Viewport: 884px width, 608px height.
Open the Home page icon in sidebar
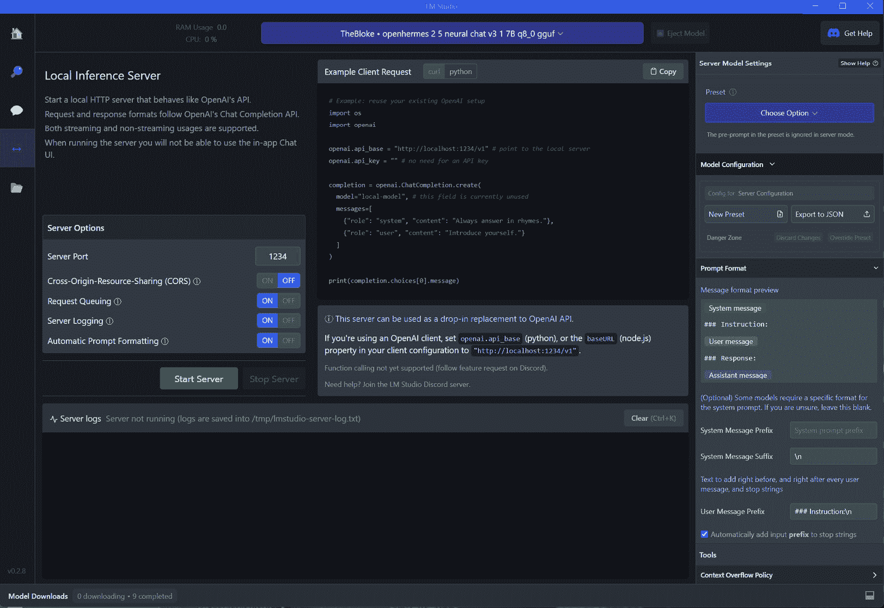[x=17, y=33]
